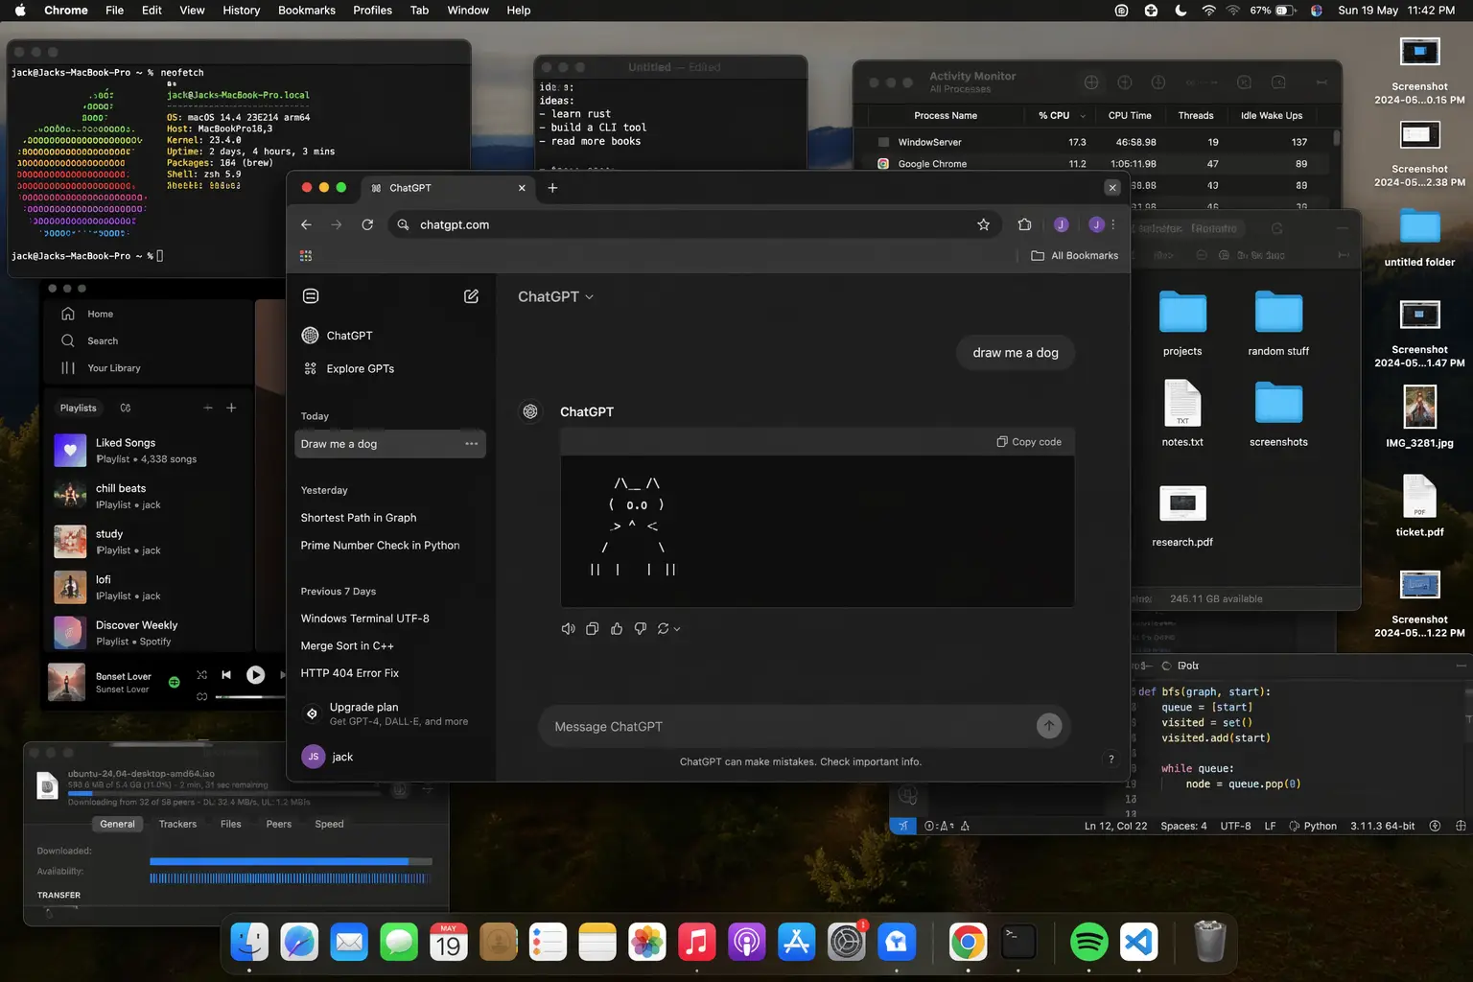Open the History menu

tap(242, 11)
